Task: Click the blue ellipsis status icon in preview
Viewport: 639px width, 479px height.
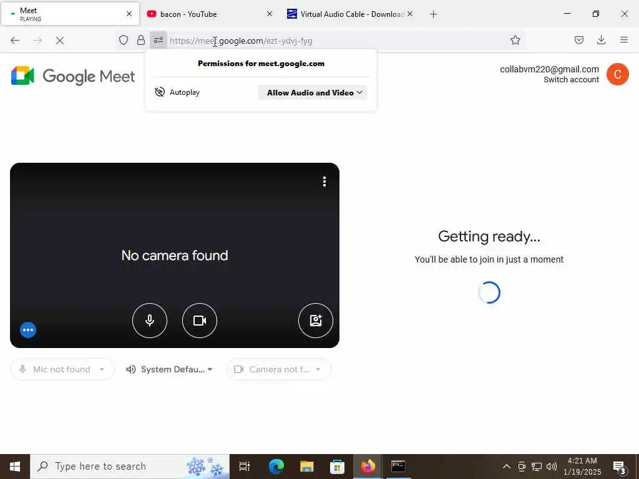Action: pyautogui.click(x=28, y=330)
